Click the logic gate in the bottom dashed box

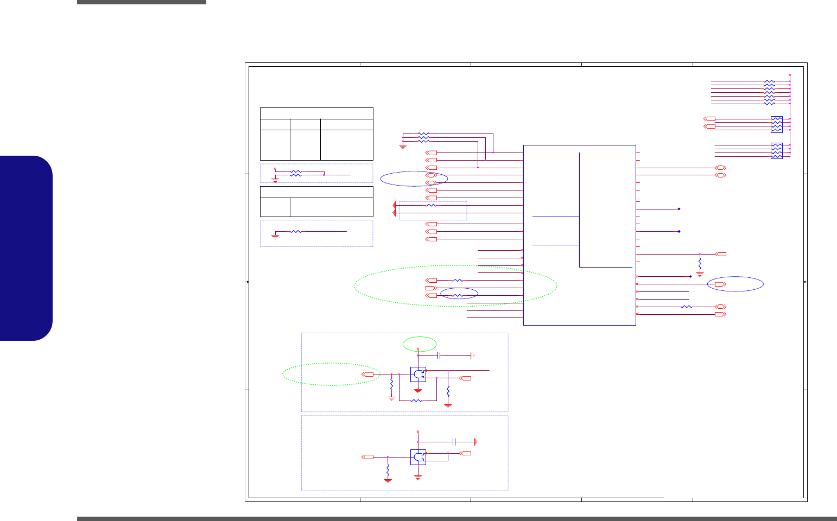(x=418, y=457)
